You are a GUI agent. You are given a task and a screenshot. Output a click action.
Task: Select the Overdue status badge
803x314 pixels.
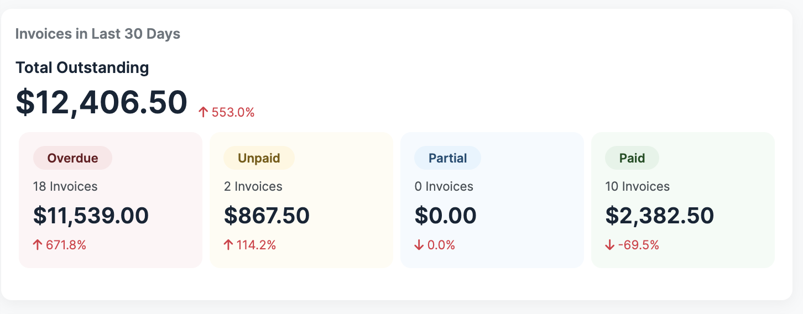72,158
